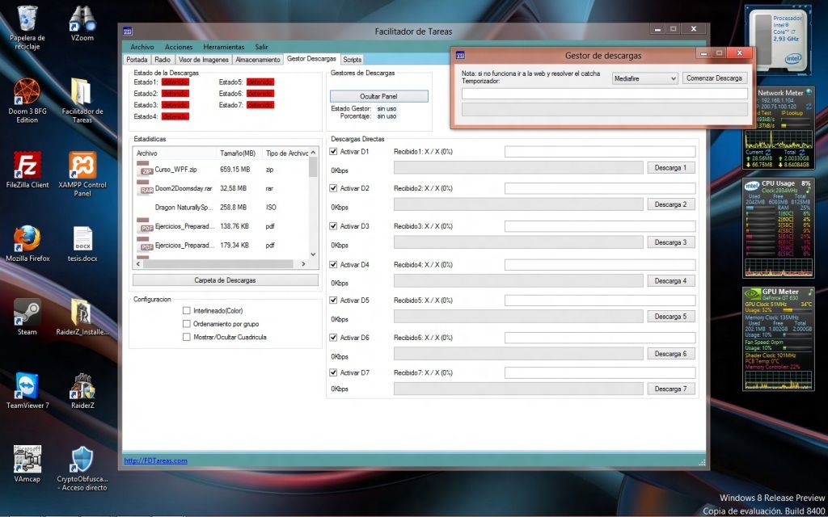
Task: Click the Salir menu item
Action: click(261, 47)
